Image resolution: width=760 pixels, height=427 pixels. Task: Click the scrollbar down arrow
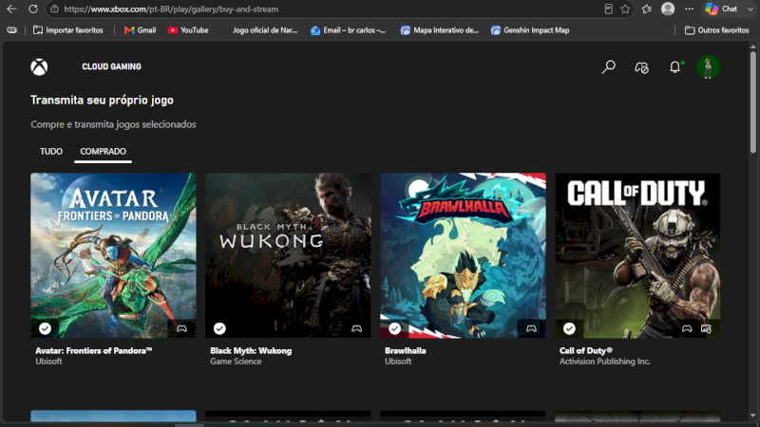(x=752, y=416)
